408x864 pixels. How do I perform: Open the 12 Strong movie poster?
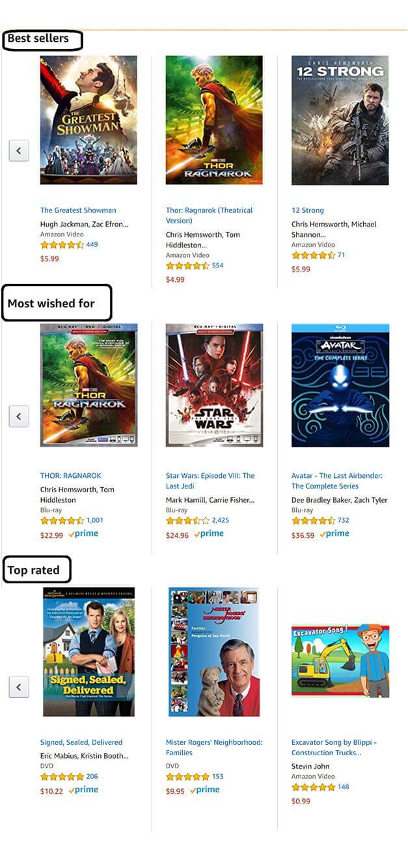(340, 120)
